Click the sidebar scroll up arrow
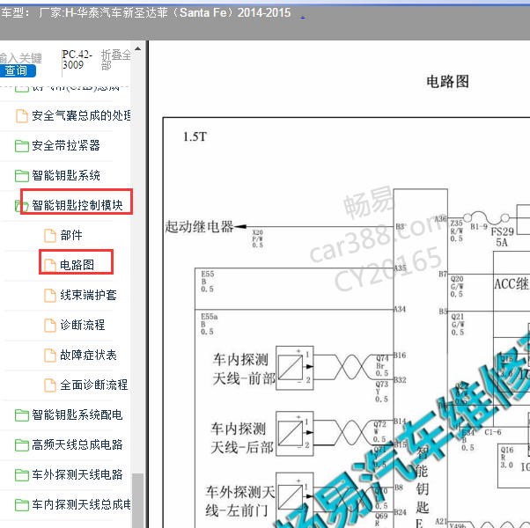Image resolution: width=530 pixels, height=528 pixels. click(x=137, y=48)
